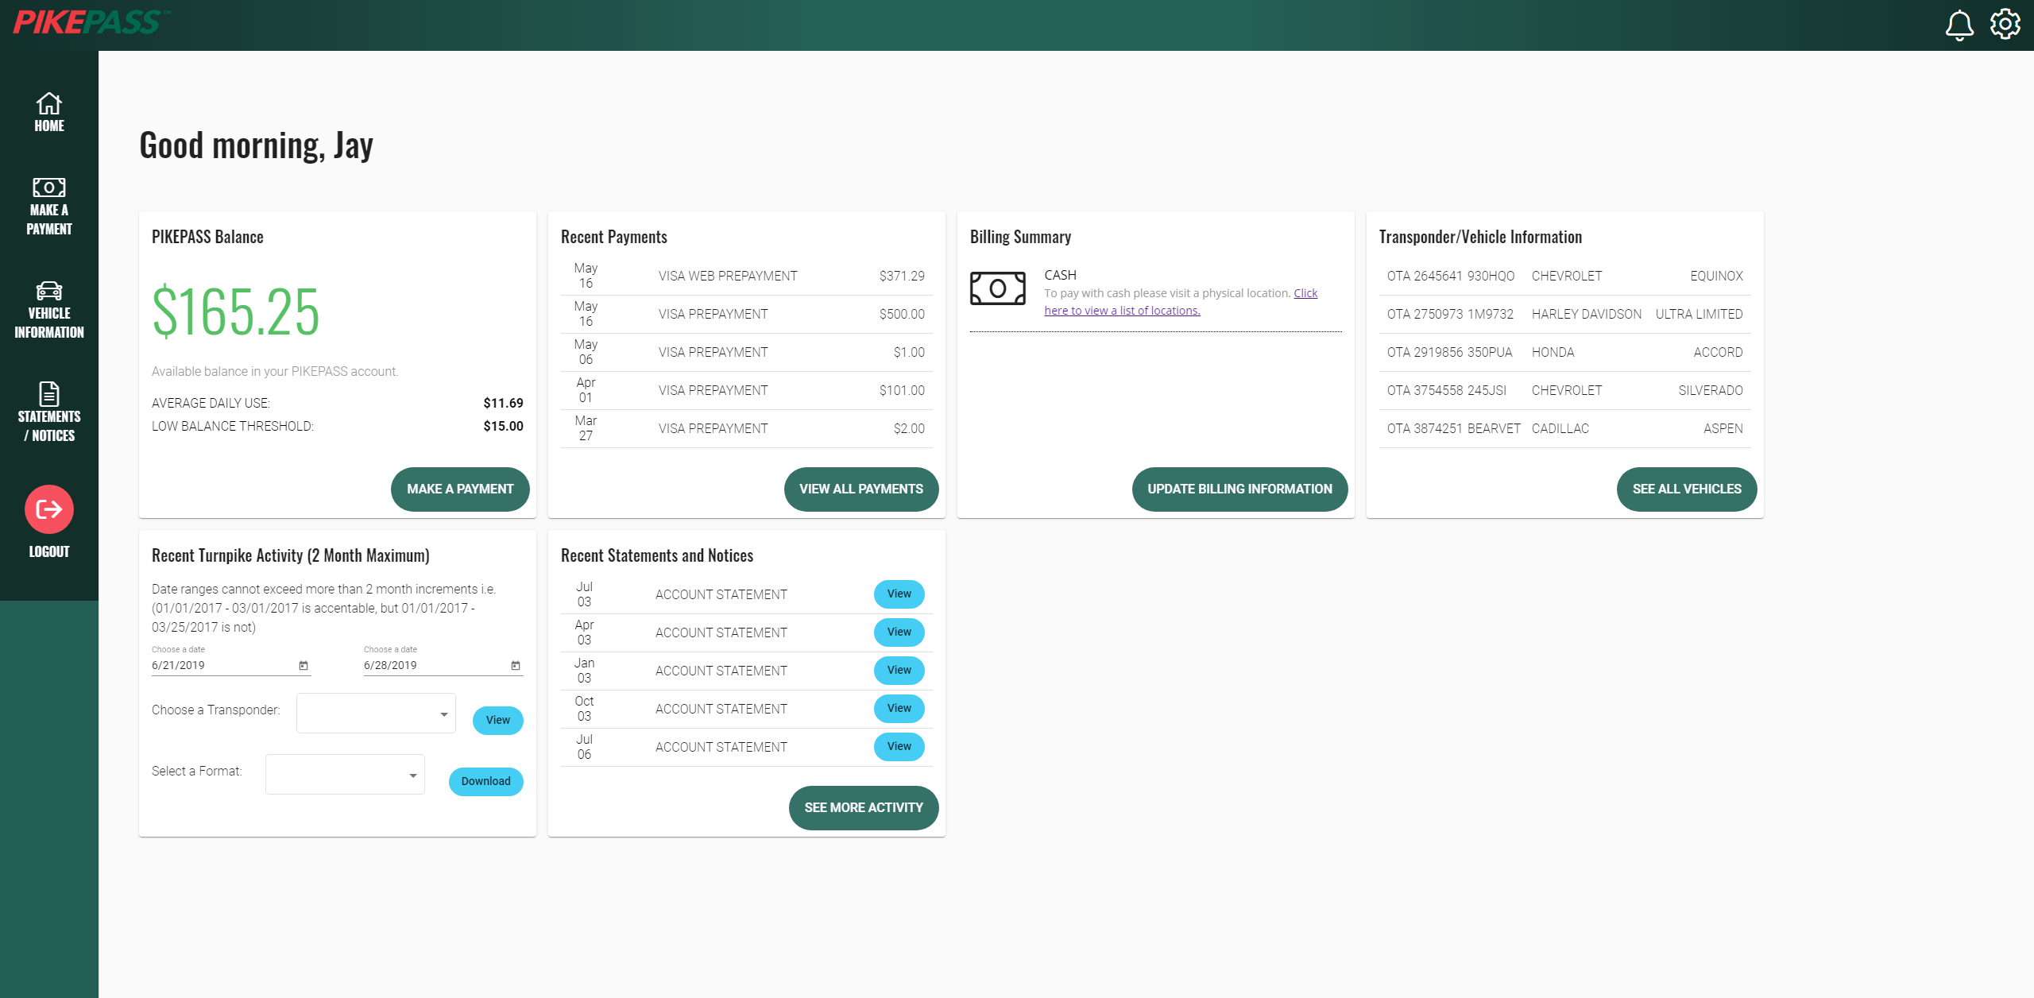Viewport: 2034px width, 998px height.
Task: Go to Home in sidebar
Action: point(49,112)
